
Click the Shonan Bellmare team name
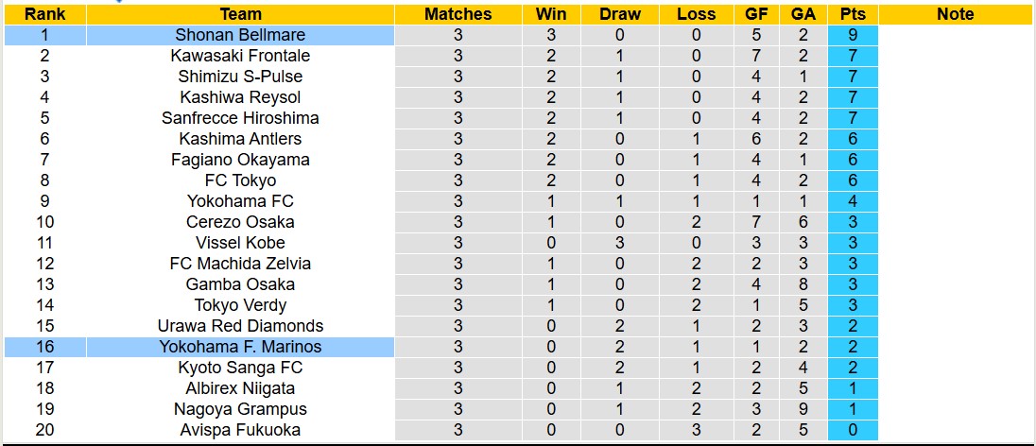pyautogui.click(x=240, y=35)
